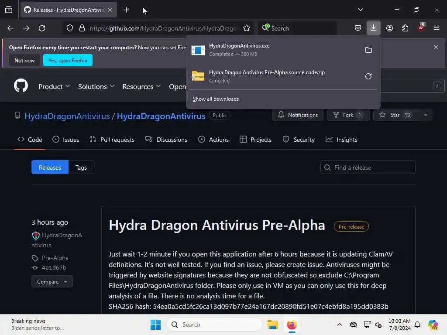Viewport: 447px width, 335px height.
Task: Expand the star lists dropdown arrow
Action: [x=425, y=115]
